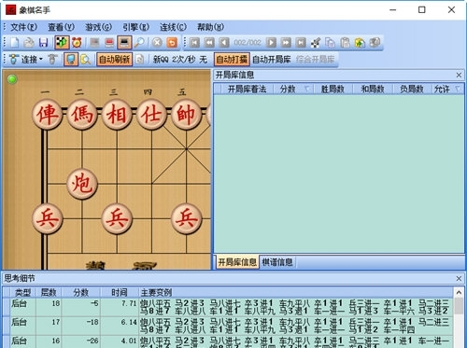This screenshot has width=467, height=348.
Task: Toggle the 自动开局库 option
Action: pos(271,60)
